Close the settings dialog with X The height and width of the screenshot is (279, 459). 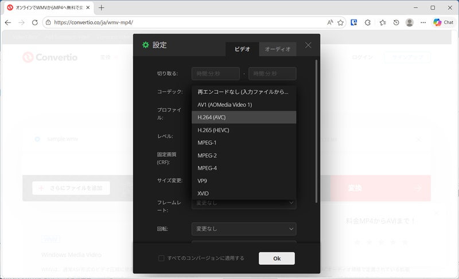click(x=308, y=45)
